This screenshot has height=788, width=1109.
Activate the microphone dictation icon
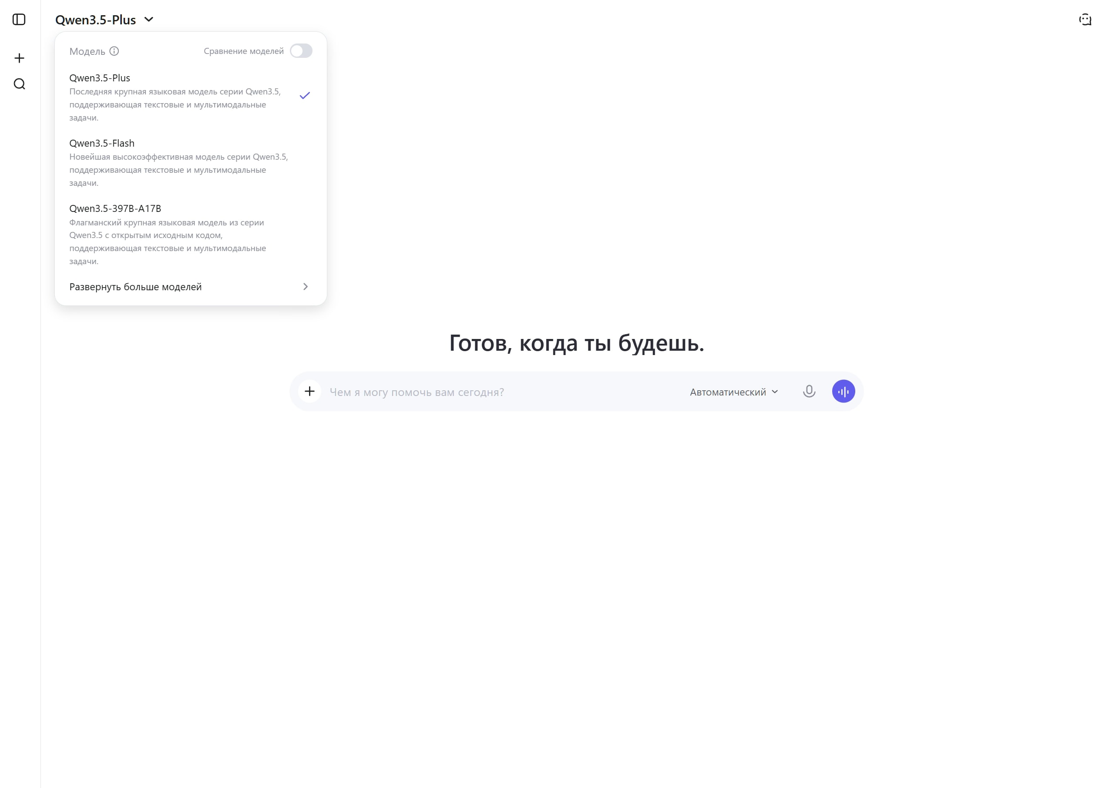point(809,392)
